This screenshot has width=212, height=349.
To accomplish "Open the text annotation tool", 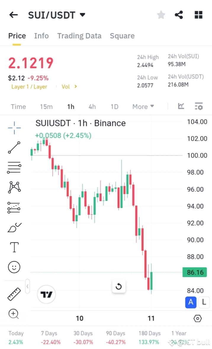I will pos(14,247).
